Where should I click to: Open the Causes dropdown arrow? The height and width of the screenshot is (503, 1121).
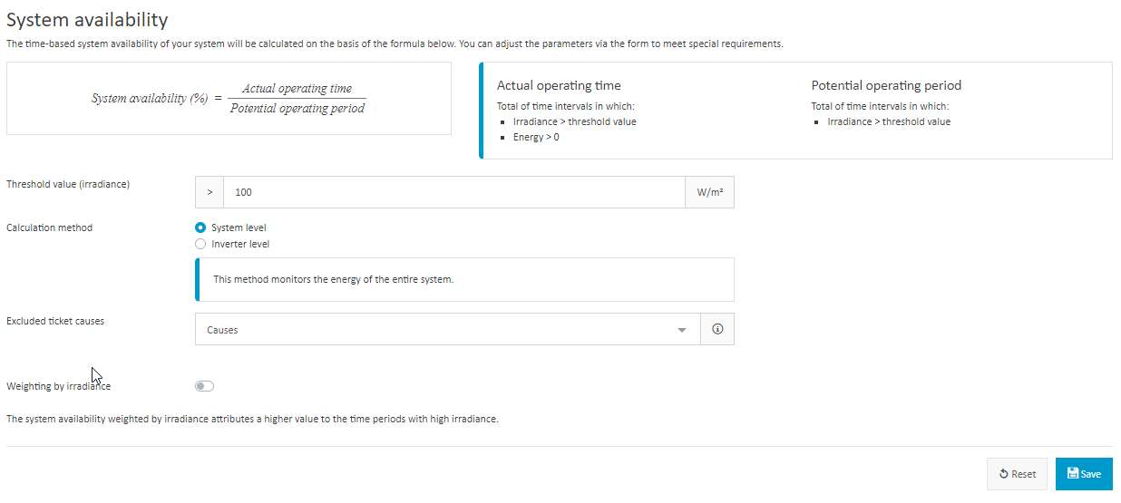pyautogui.click(x=682, y=330)
